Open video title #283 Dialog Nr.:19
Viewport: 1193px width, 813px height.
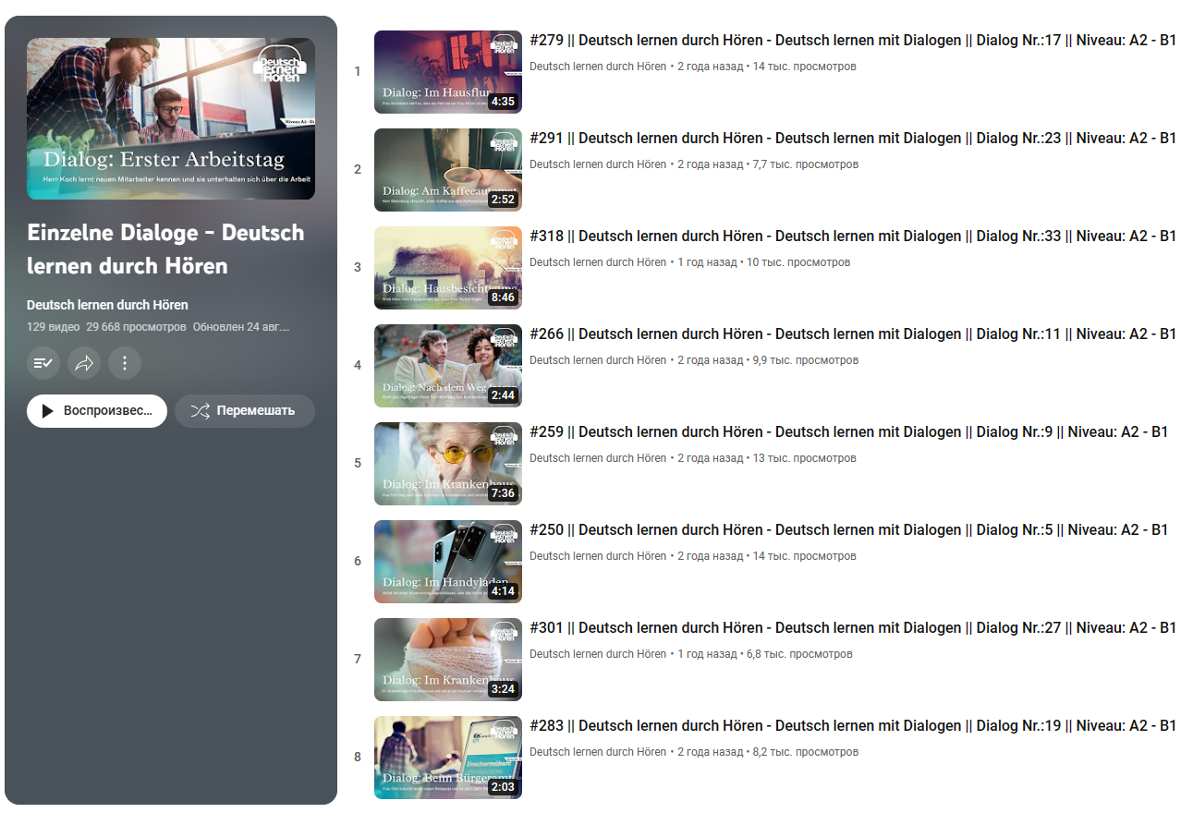coord(853,726)
